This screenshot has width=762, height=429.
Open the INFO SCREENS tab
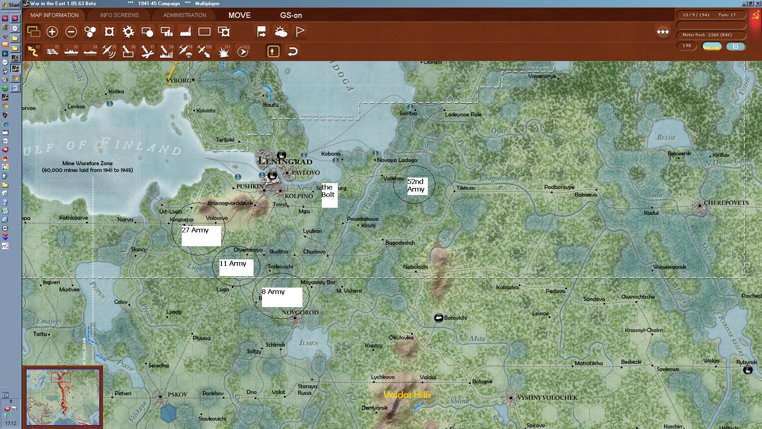[x=119, y=15]
